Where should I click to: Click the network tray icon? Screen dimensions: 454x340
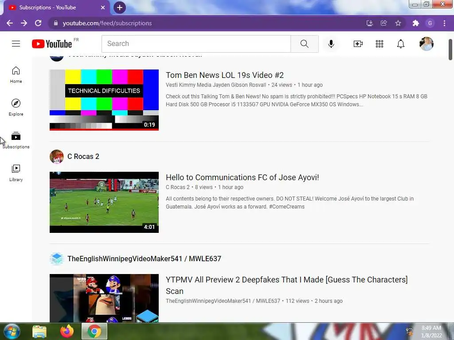click(x=409, y=331)
